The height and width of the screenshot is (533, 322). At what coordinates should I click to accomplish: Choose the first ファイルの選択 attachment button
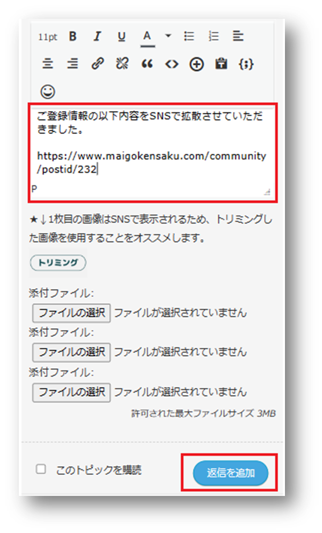(x=71, y=313)
